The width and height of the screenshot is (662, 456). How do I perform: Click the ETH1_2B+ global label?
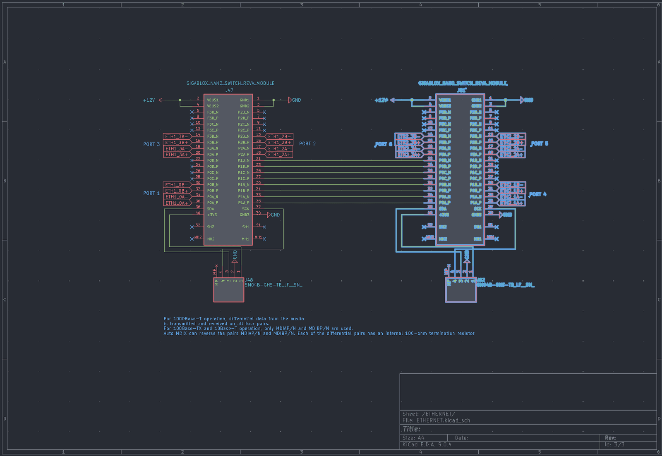(278, 143)
